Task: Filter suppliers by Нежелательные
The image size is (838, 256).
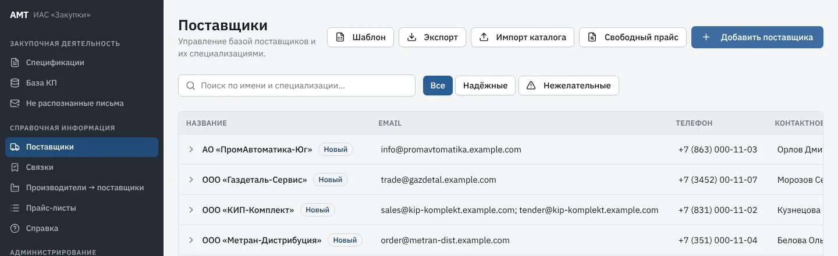Action: (569, 86)
